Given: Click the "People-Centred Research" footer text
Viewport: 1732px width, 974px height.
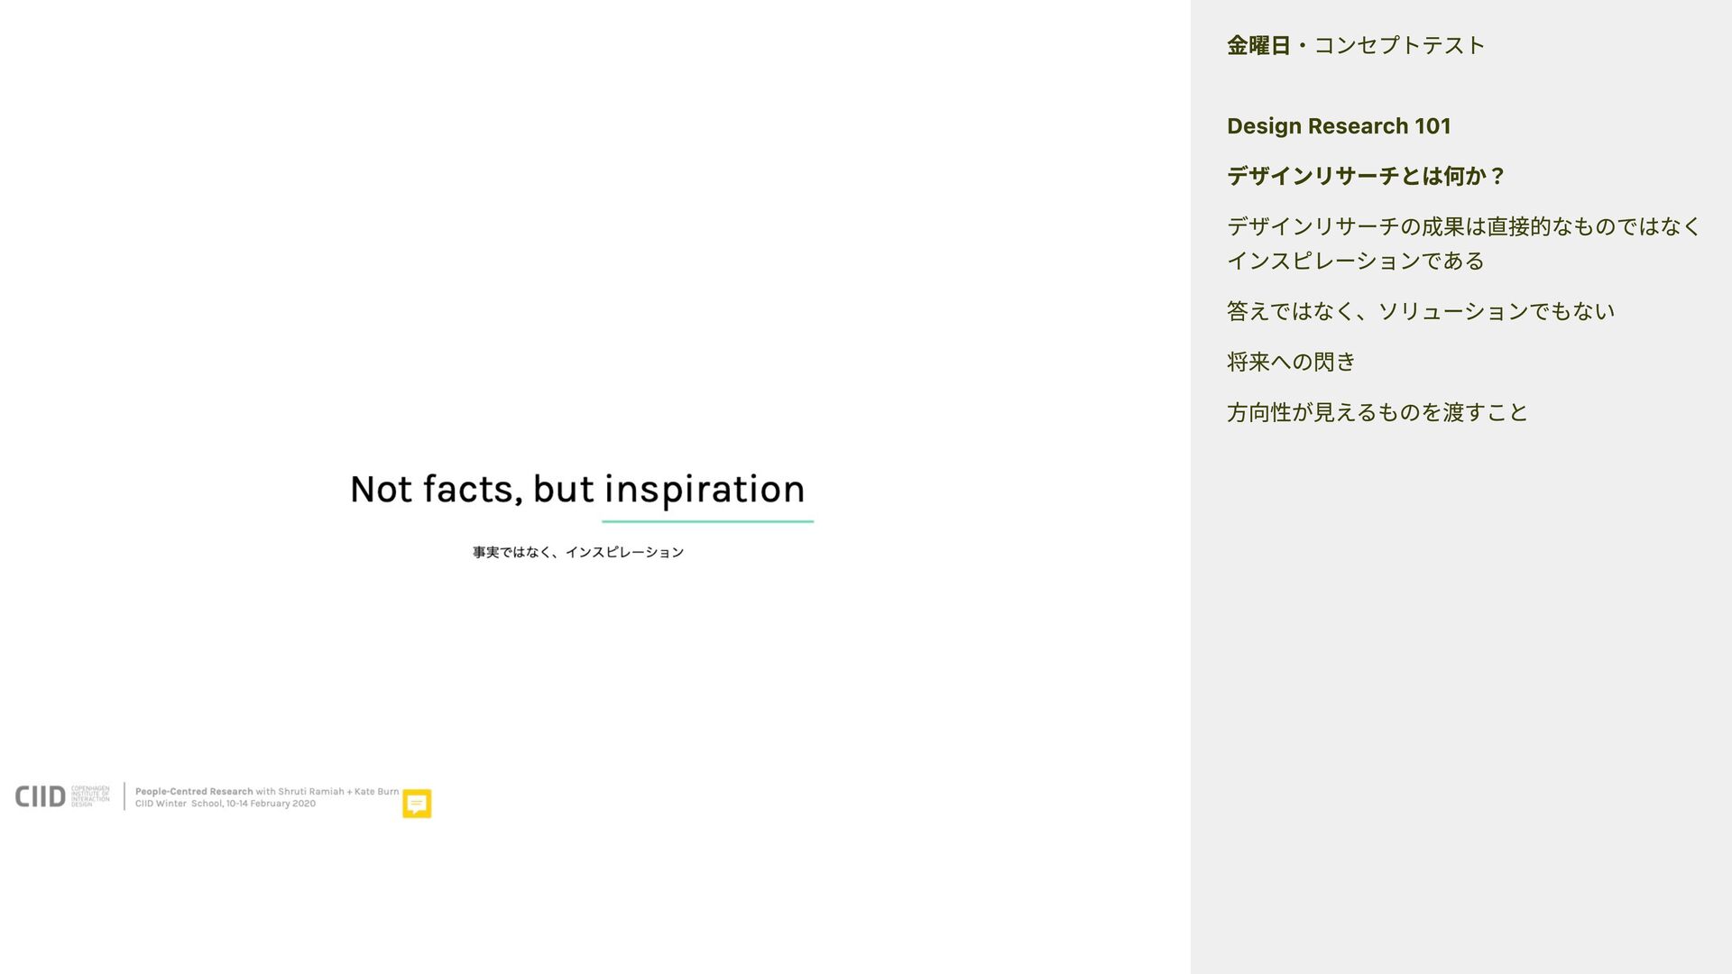Looking at the screenshot, I should (194, 792).
